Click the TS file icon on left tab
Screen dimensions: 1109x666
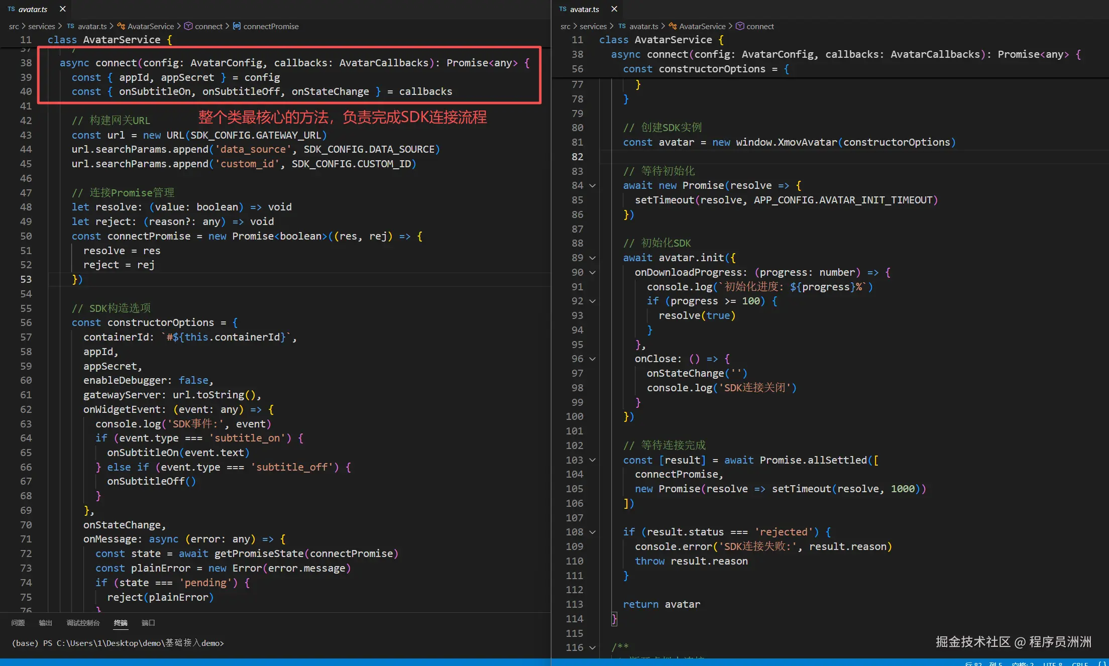(x=11, y=9)
